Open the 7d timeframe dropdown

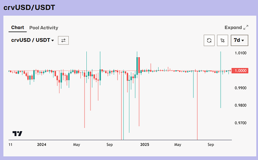tap(239, 40)
